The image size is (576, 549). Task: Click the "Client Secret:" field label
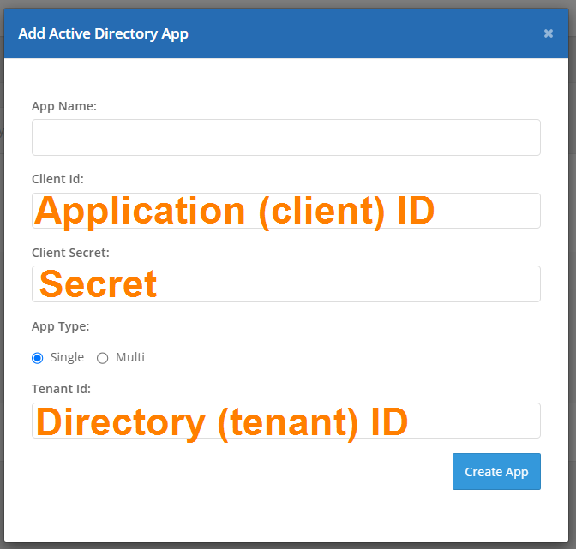(x=70, y=253)
